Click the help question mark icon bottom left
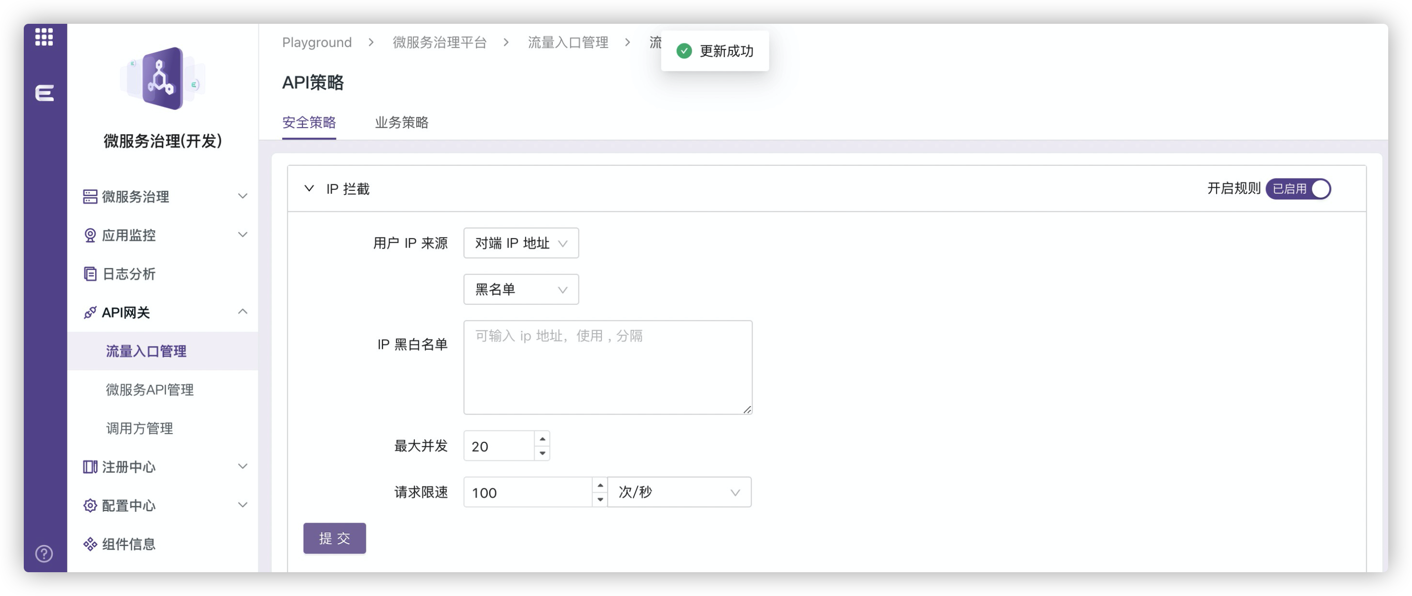Viewport: 1412px width, 596px height. point(43,554)
